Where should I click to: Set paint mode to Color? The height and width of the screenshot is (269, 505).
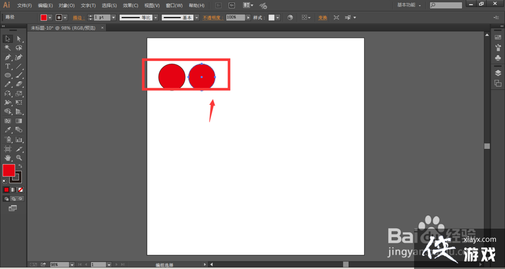pos(7,190)
